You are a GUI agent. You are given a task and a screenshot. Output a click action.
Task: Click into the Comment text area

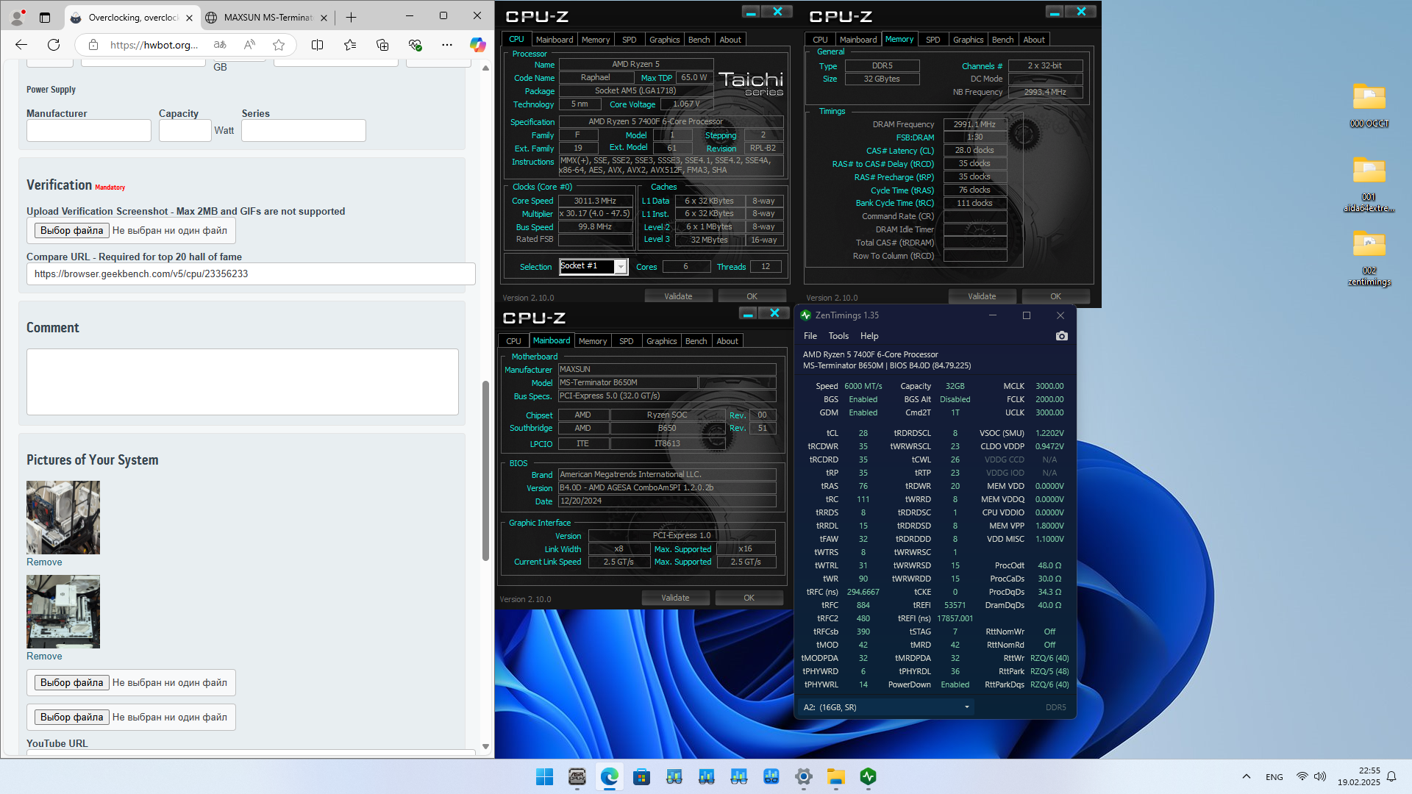(x=243, y=382)
